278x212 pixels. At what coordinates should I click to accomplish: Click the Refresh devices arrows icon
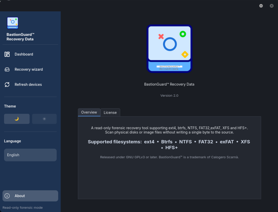7,84
